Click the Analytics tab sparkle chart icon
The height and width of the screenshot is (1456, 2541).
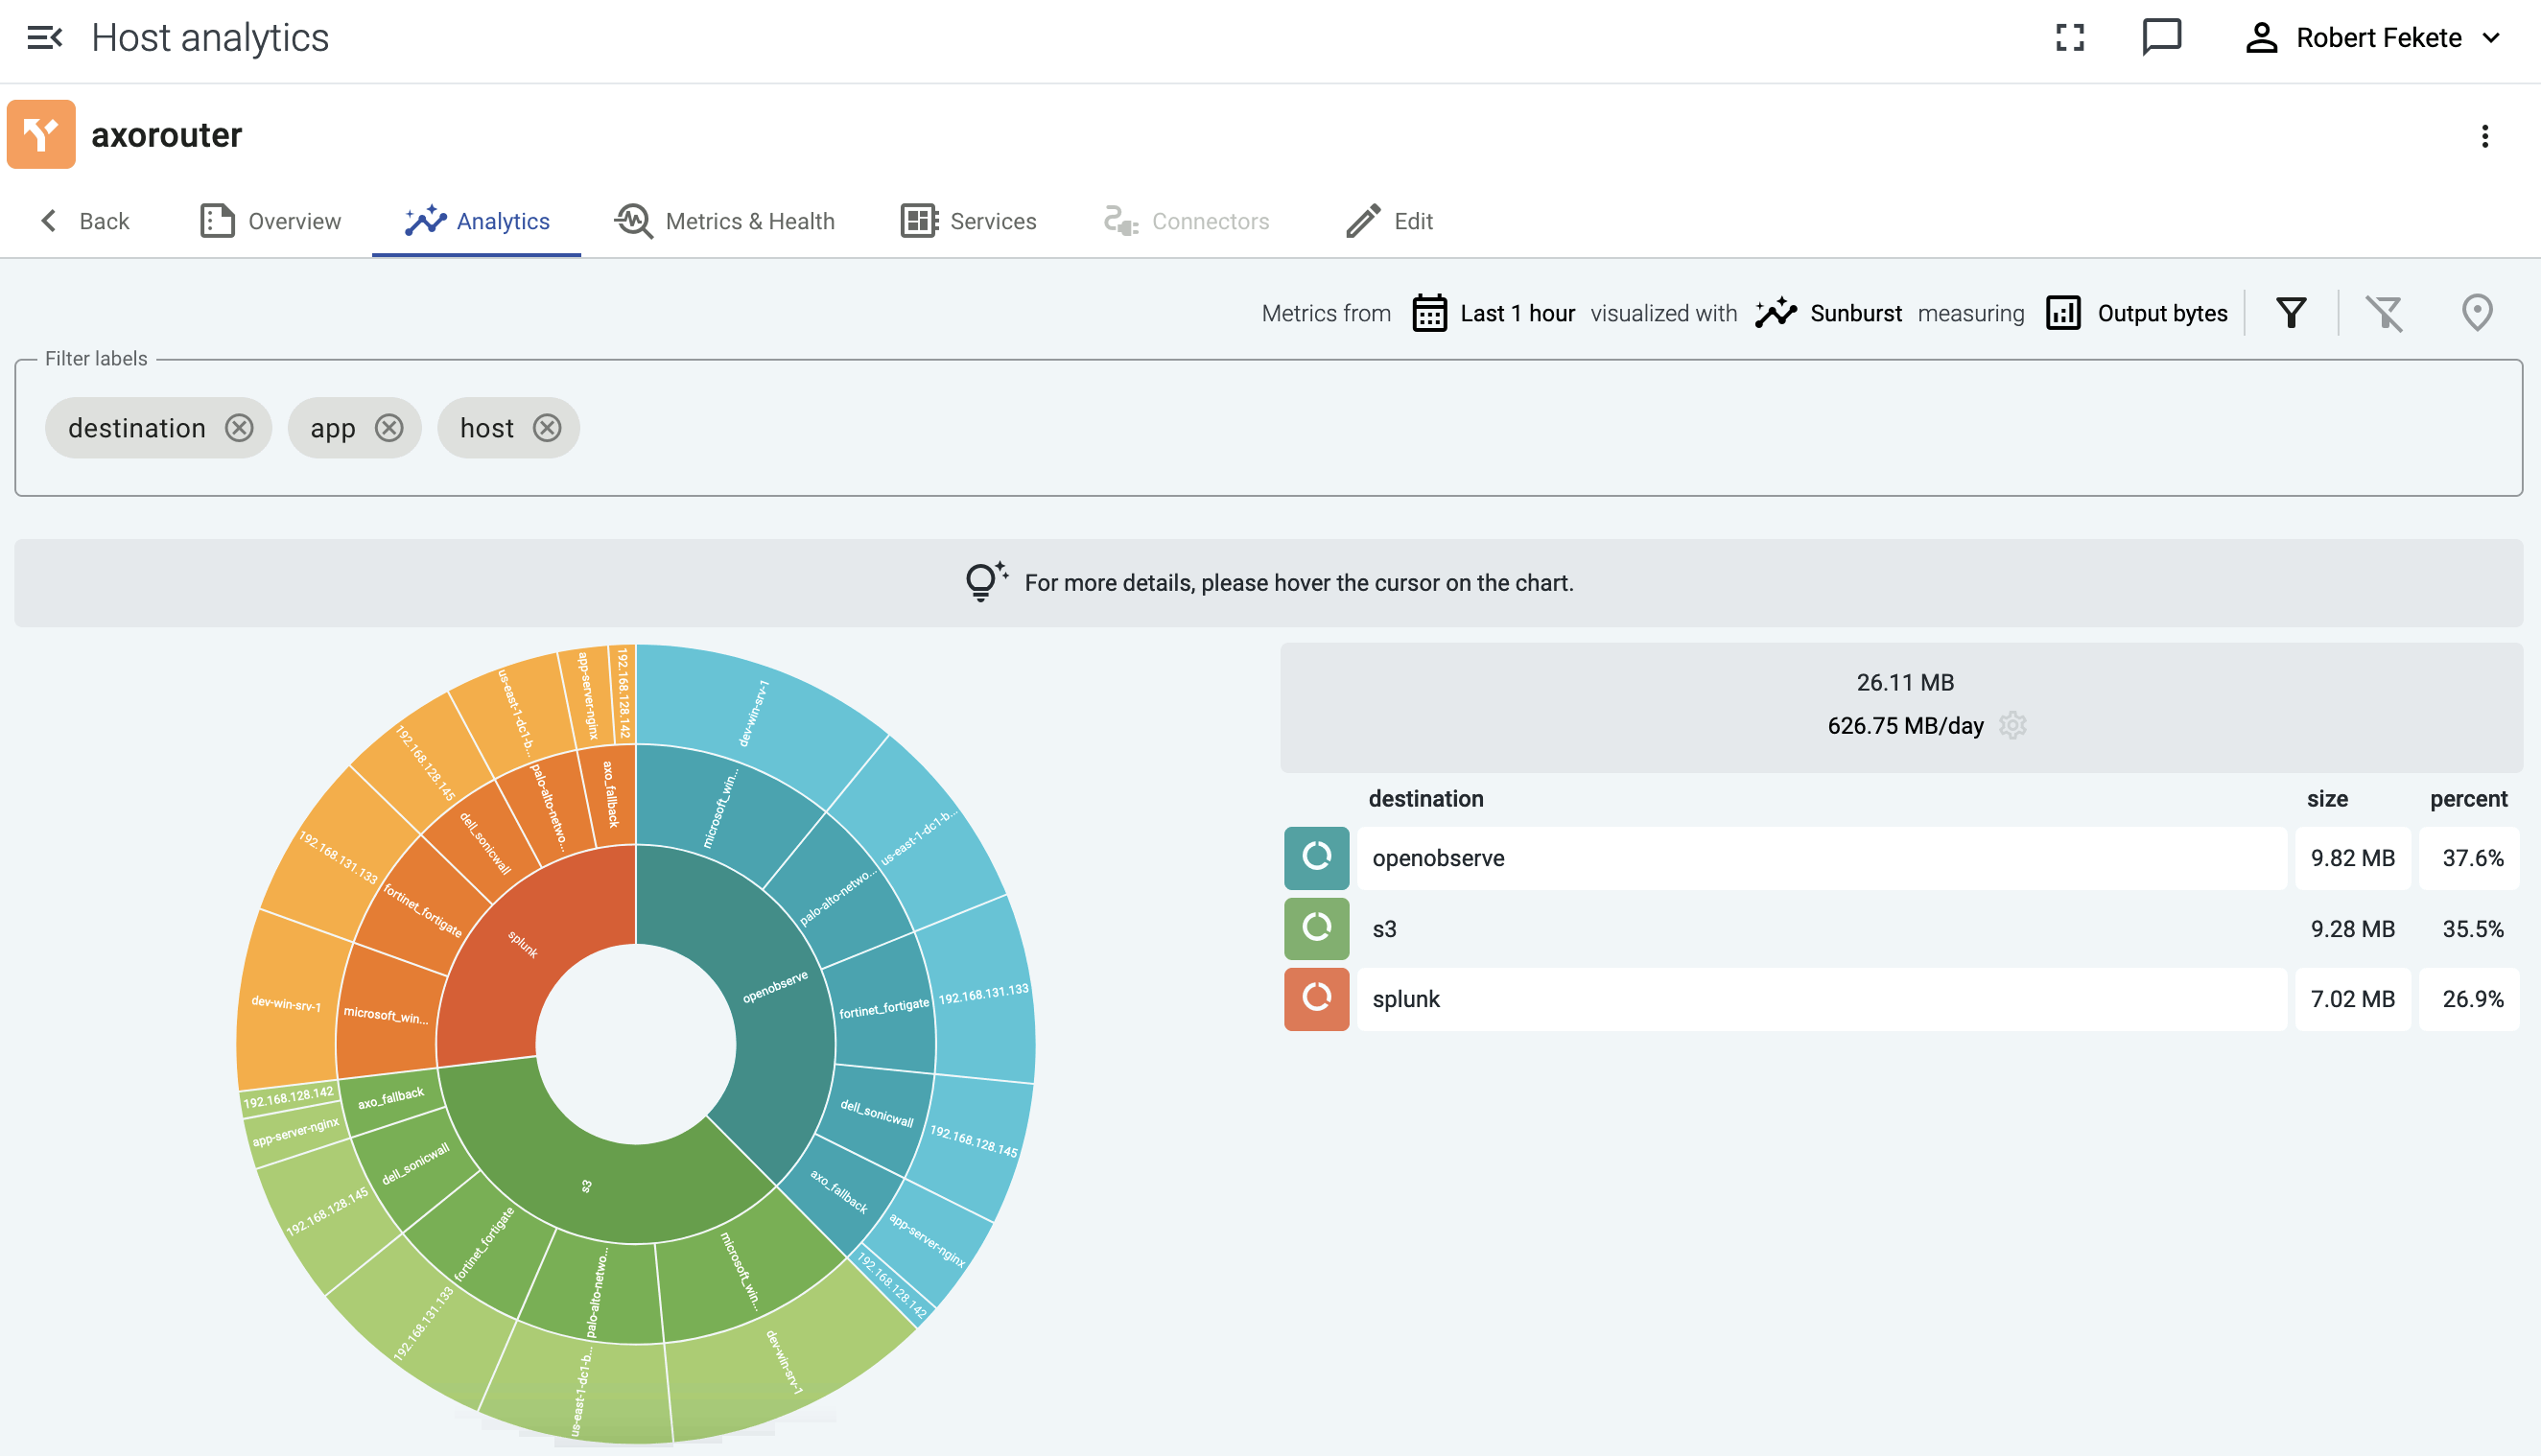(x=424, y=221)
